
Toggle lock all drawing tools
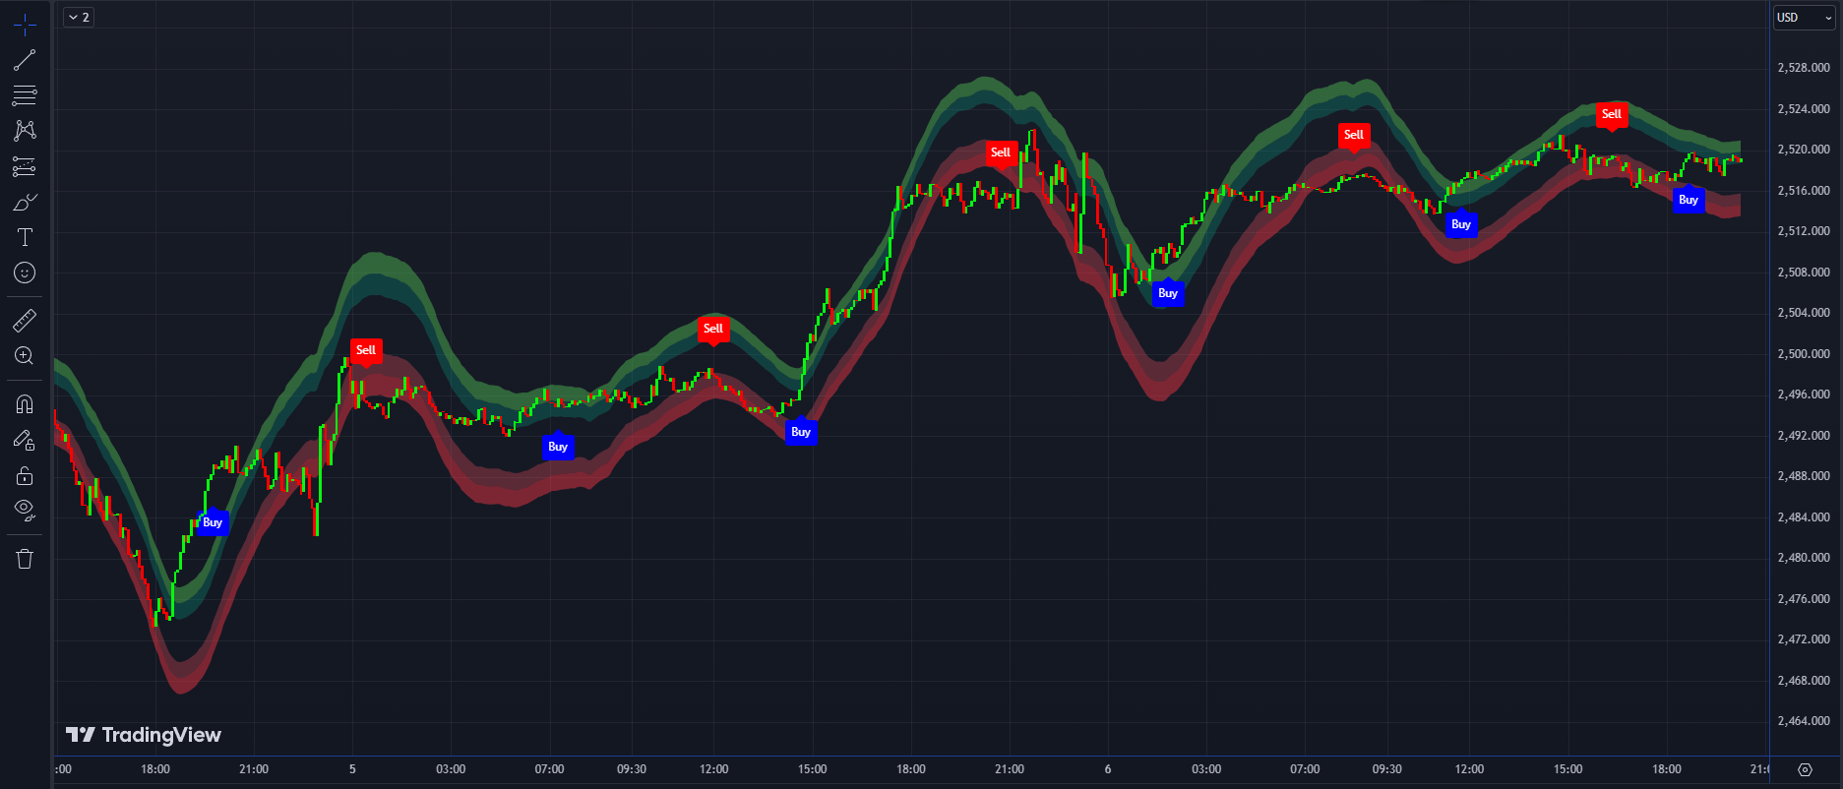tap(25, 476)
